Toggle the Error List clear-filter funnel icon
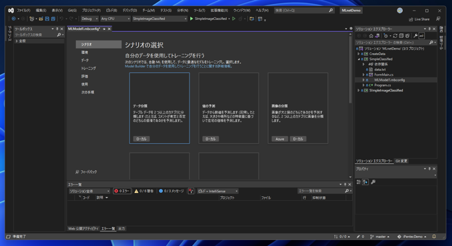 191,191
